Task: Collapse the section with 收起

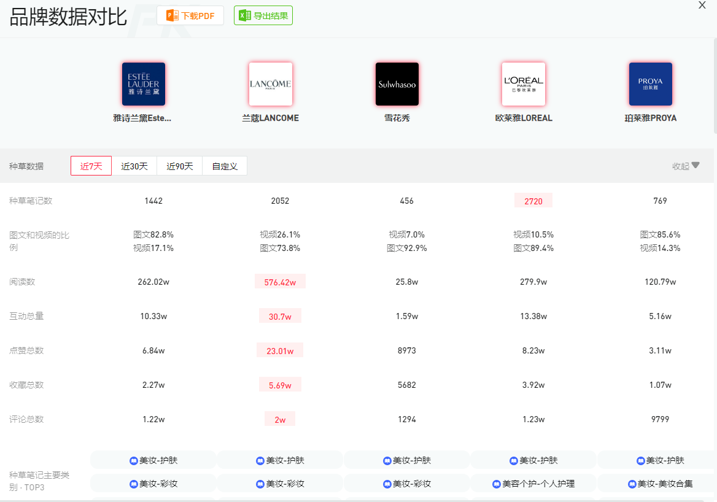Action: (686, 166)
